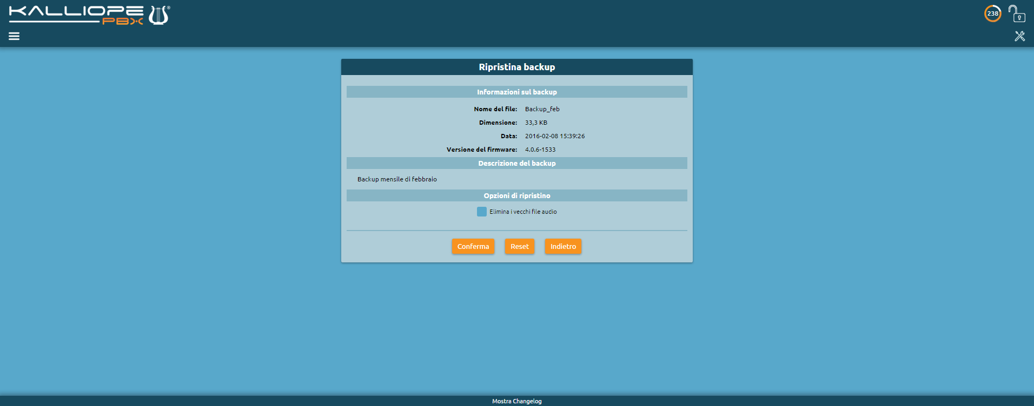1034x406 pixels.
Task: Click the open padlock icon
Action: pos(1016,13)
